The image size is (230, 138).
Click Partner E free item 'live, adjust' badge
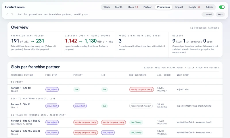52,122
